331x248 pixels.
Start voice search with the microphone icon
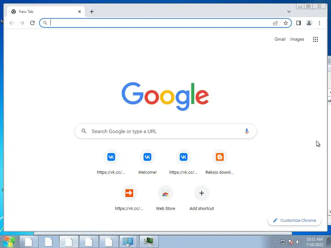tap(247, 131)
